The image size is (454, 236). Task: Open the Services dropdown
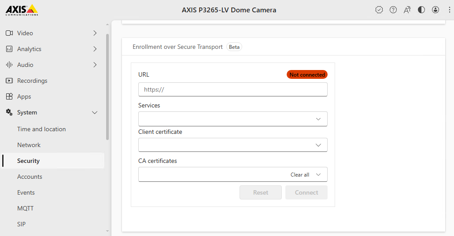click(233, 119)
